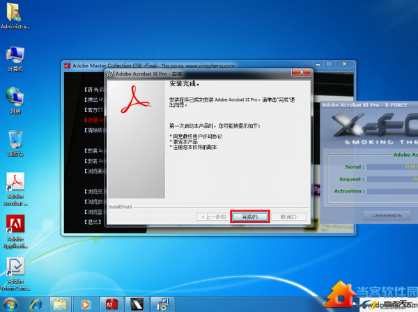Open the Administrator folder desktop icon

15,15
